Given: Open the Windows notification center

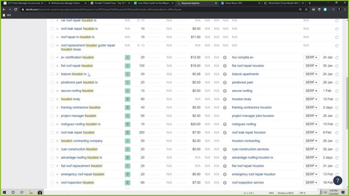Looking at the screenshot, I should click(343, 193).
